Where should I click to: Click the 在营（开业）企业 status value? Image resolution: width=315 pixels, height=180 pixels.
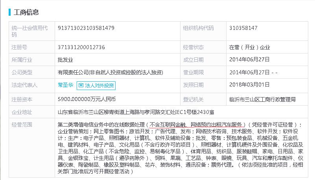(249, 47)
